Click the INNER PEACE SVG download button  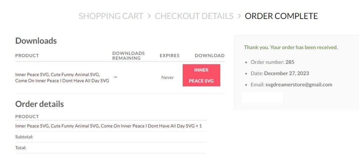[201, 75]
